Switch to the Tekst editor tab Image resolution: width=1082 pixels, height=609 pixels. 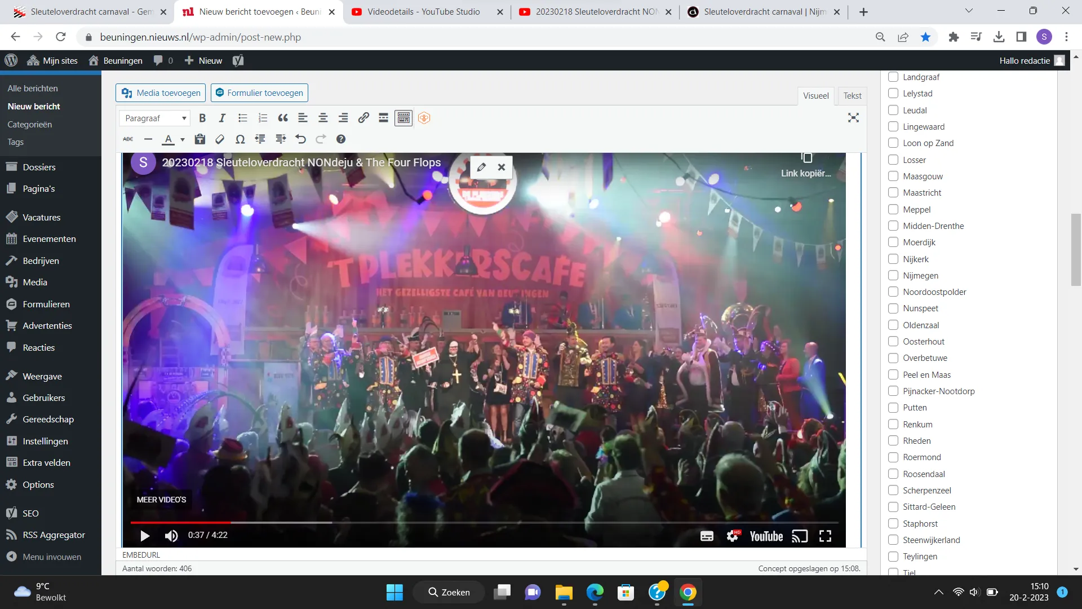[x=852, y=96]
